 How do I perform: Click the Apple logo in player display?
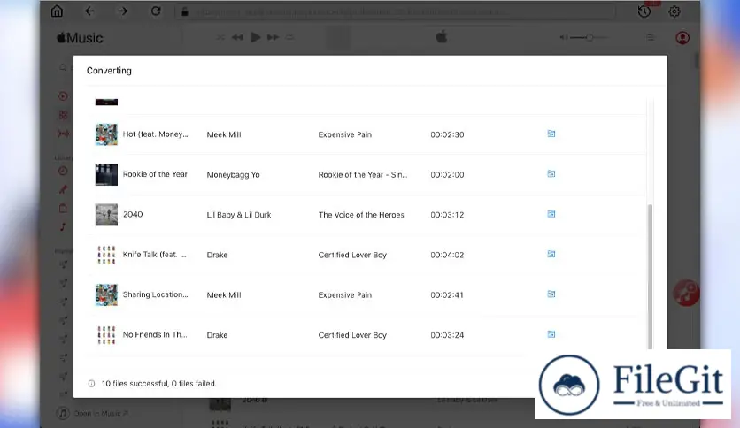[x=442, y=37]
